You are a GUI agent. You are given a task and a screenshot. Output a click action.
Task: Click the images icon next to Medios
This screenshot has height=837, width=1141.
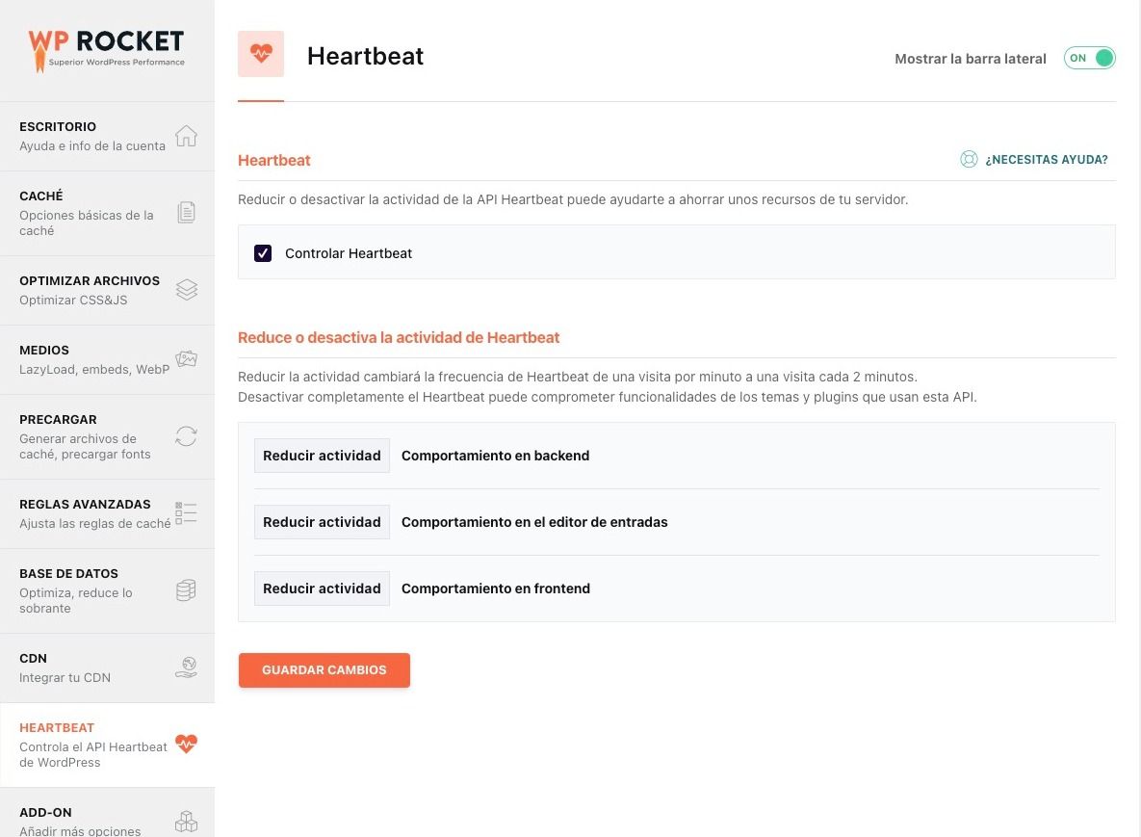coord(186,359)
